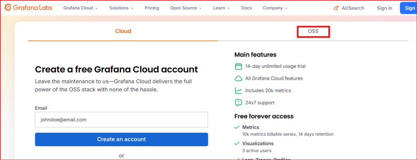Switch to the Cloud tab
This screenshot has height=160, width=417.
point(123,31)
